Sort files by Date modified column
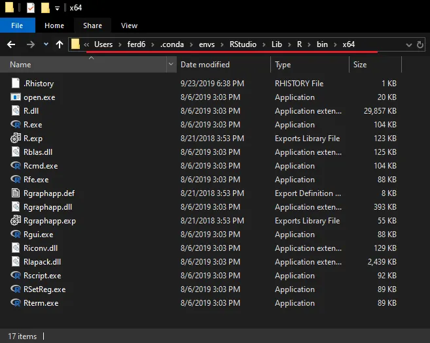The image size is (430, 343). point(205,65)
